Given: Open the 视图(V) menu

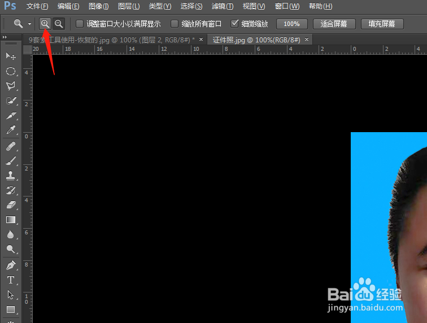Looking at the screenshot, I should click(254, 6).
